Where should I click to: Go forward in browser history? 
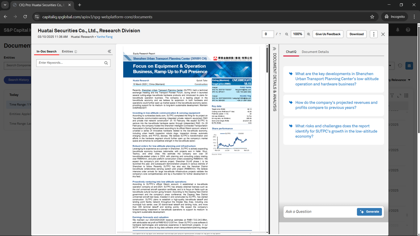15,17
